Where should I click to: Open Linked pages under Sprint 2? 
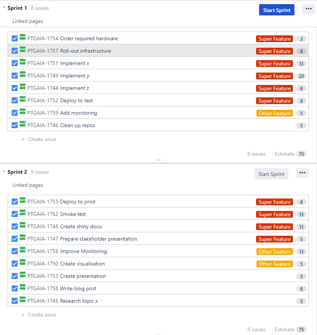(28, 185)
